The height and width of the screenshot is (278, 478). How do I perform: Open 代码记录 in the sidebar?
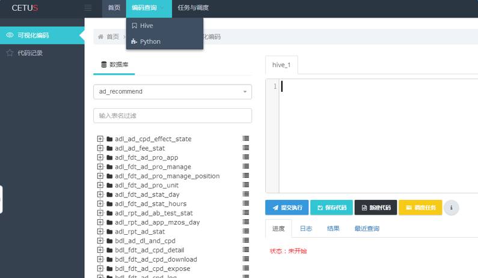tap(42, 53)
